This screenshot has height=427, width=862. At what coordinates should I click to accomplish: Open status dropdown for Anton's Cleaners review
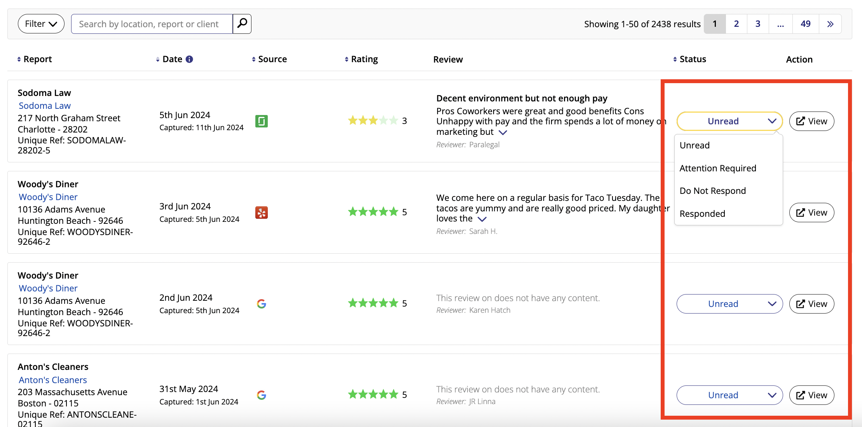point(729,395)
